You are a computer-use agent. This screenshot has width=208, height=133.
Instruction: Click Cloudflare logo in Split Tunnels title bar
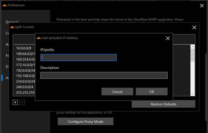[12, 27]
